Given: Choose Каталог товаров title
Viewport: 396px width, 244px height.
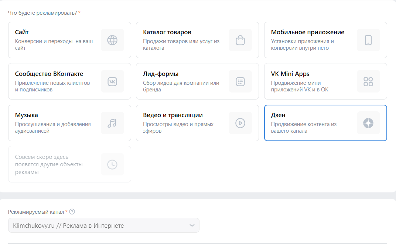Looking at the screenshot, I should pyautogui.click(x=167, y=32).
